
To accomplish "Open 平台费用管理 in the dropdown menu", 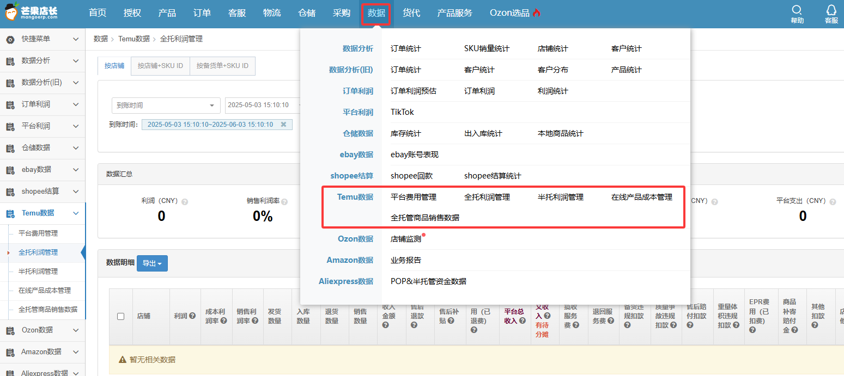I will coord(414,197).
